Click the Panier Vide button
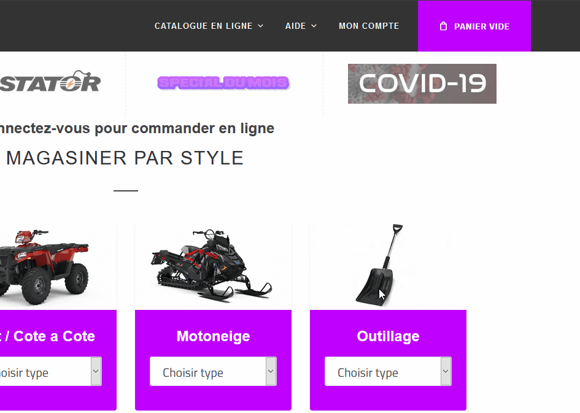The height and width of the screenshot is (413, 580). tap(474, 26)
